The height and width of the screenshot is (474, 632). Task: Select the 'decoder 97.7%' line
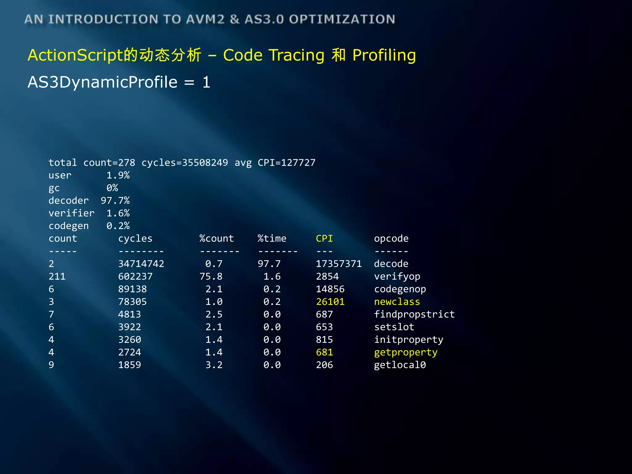pos(89,201)
